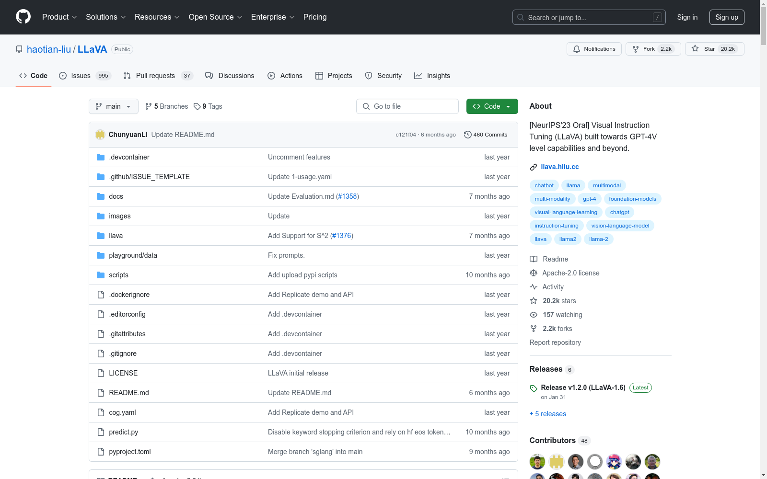Open the green Code dropdown button
This screenshot has width=767, height=479.
pos(492,106)
